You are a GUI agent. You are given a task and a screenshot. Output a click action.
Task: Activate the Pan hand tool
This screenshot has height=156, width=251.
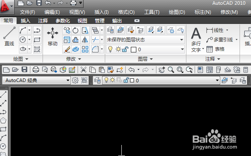point(162,70)
